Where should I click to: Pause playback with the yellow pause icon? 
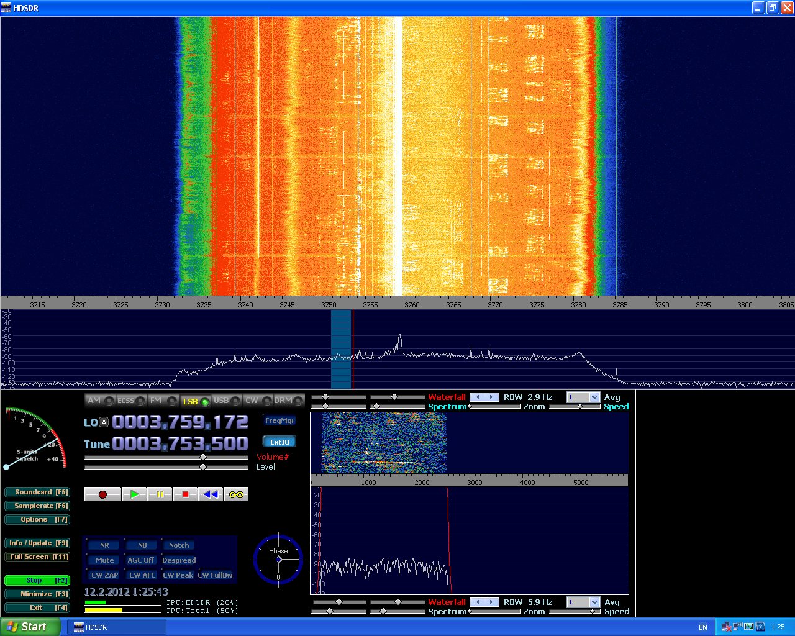[x=160, y=494]
